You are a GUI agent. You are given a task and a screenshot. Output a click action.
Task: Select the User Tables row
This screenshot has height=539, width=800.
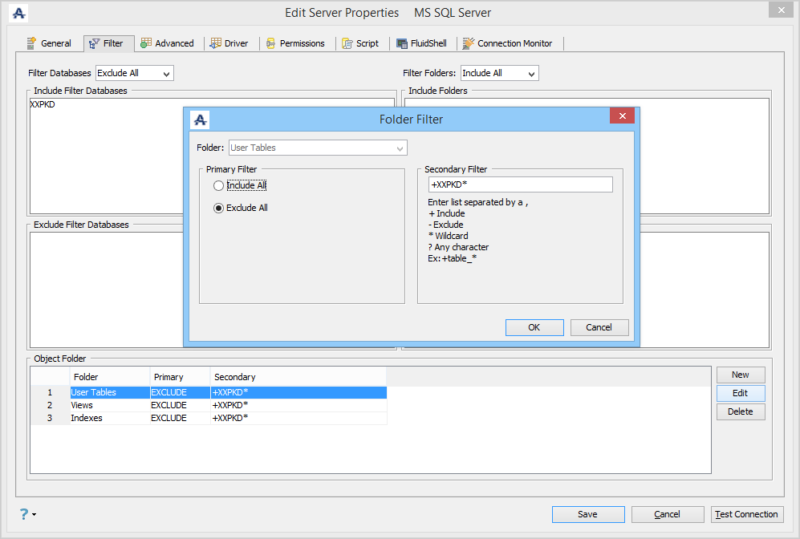coord(208,392)
